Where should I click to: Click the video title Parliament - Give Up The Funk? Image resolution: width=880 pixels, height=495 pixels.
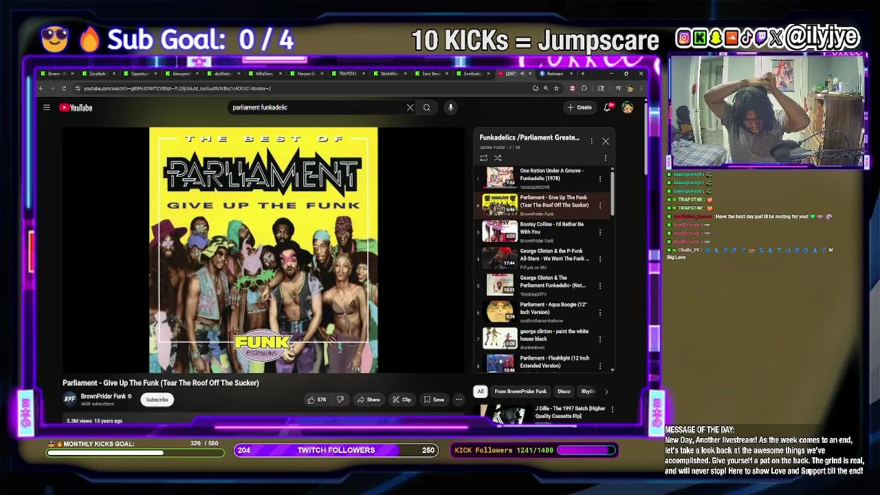(x=161, y=383)
